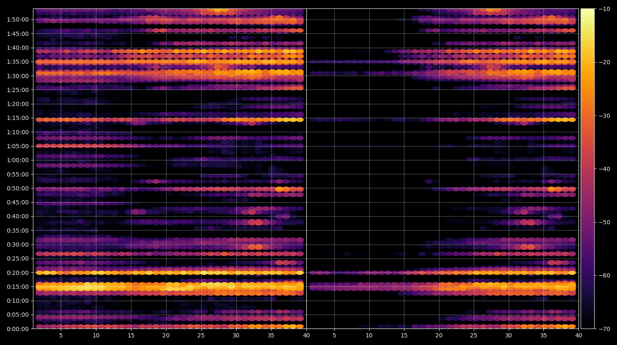Click x-axis label 40 between the two plots
617x345 pixels.
(x=306, y=336)
